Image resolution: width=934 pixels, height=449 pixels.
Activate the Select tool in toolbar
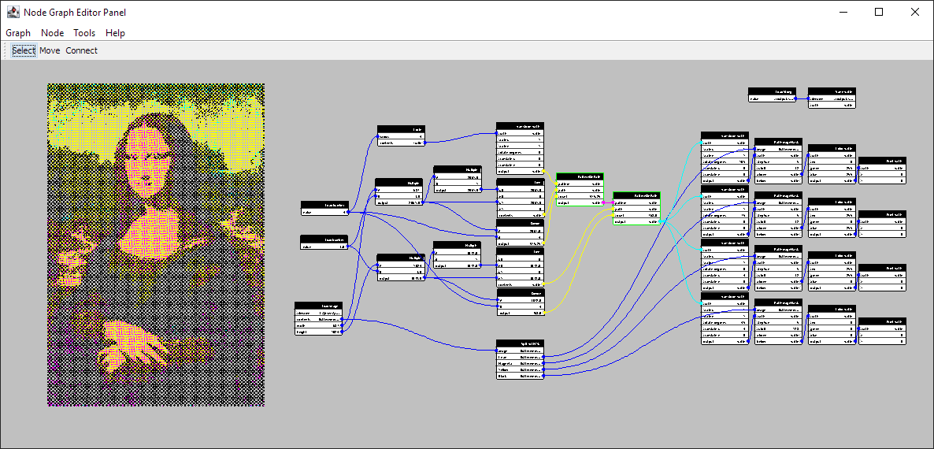point(24,50)
